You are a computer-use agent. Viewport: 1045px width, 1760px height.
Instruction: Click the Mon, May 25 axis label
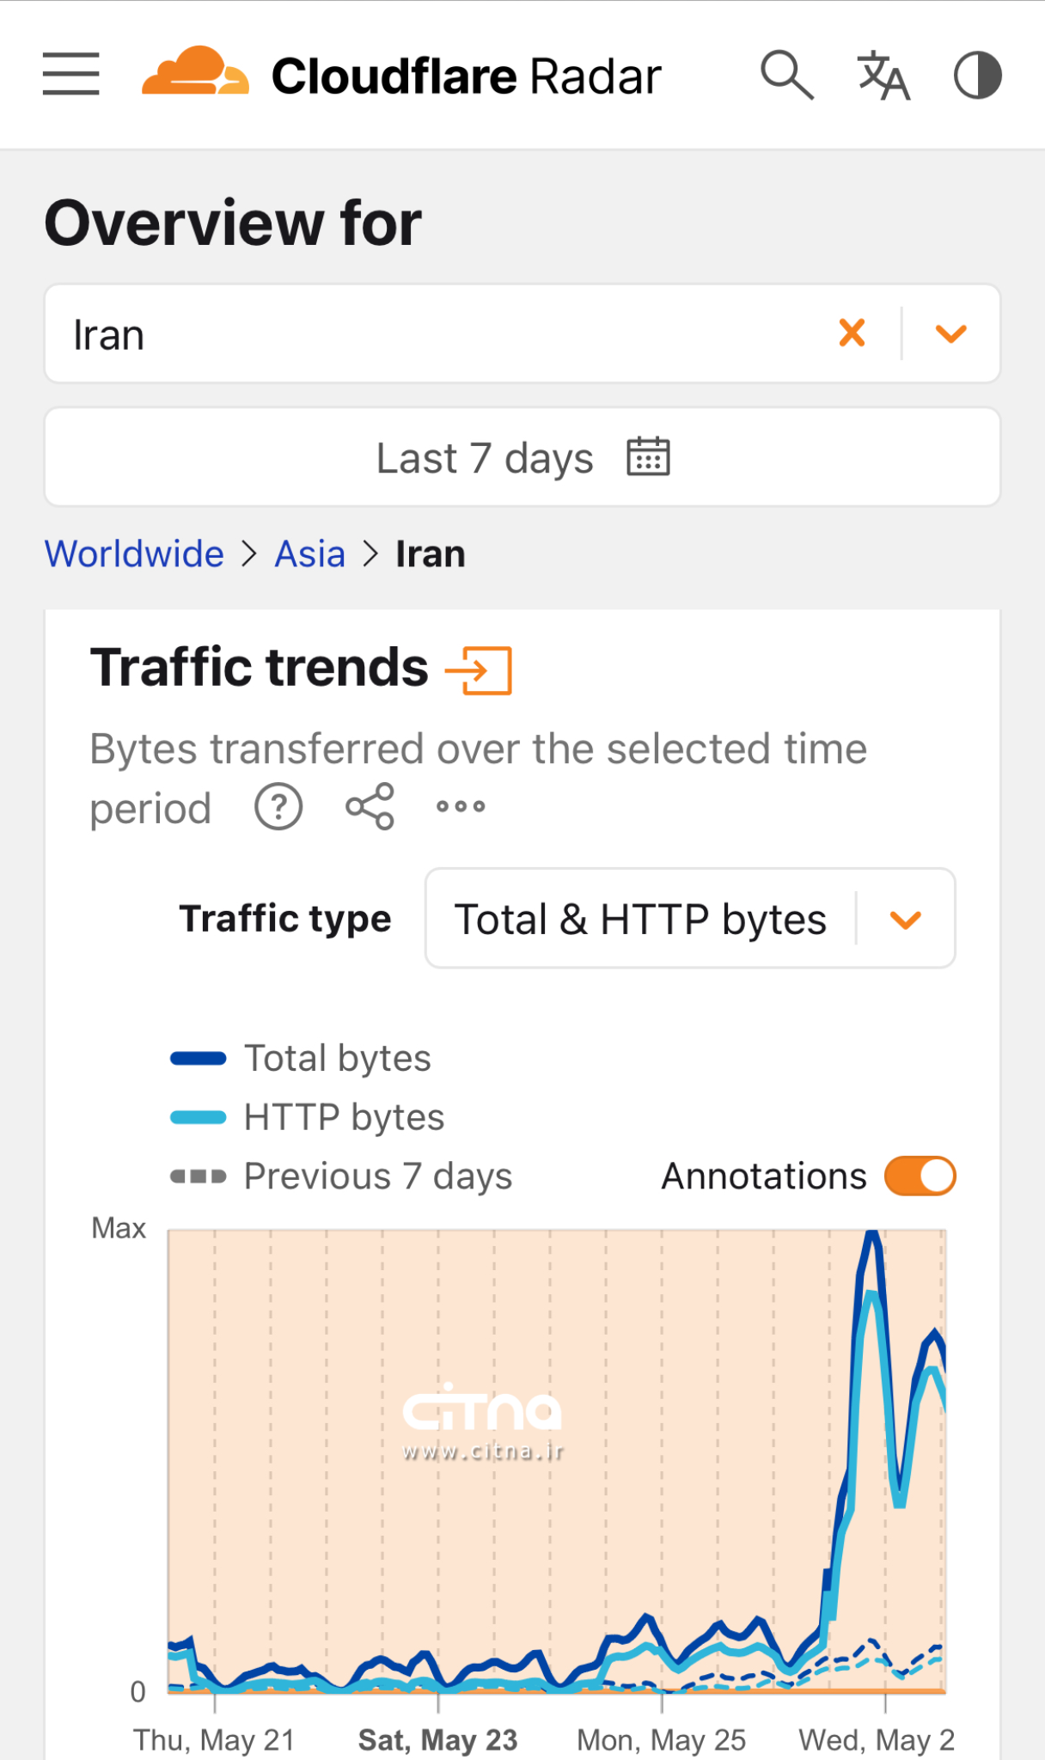662,1739
